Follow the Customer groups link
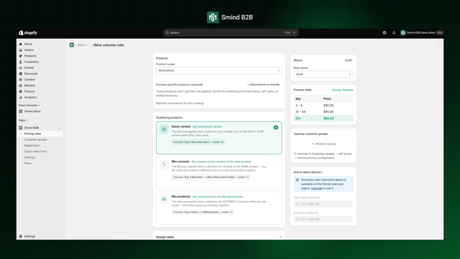460x259 pixels. 323,154
